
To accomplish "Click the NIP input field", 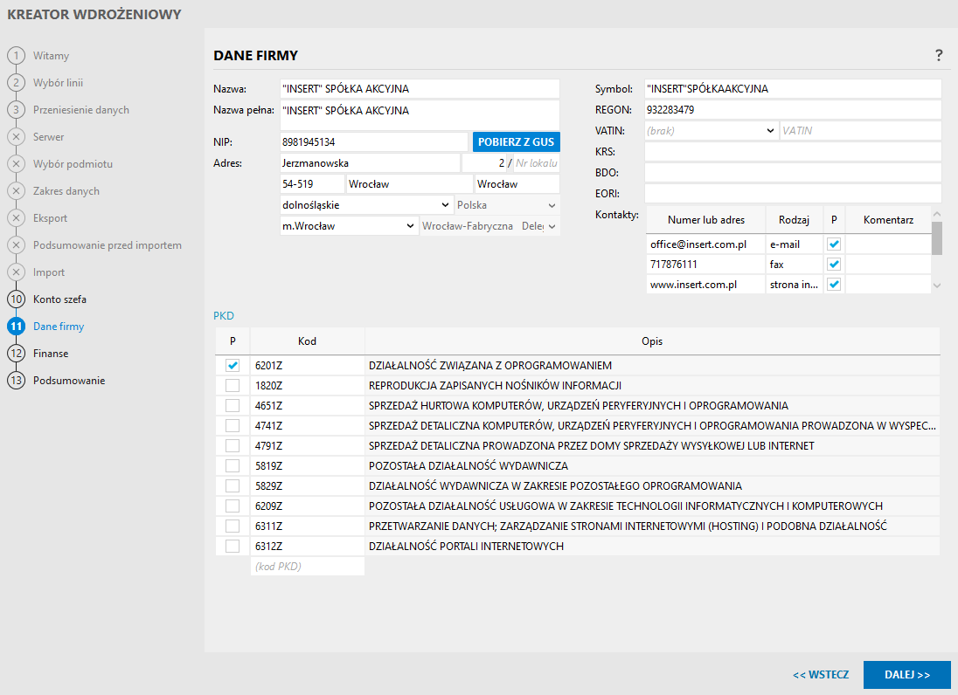I will [x=374, y=142].
